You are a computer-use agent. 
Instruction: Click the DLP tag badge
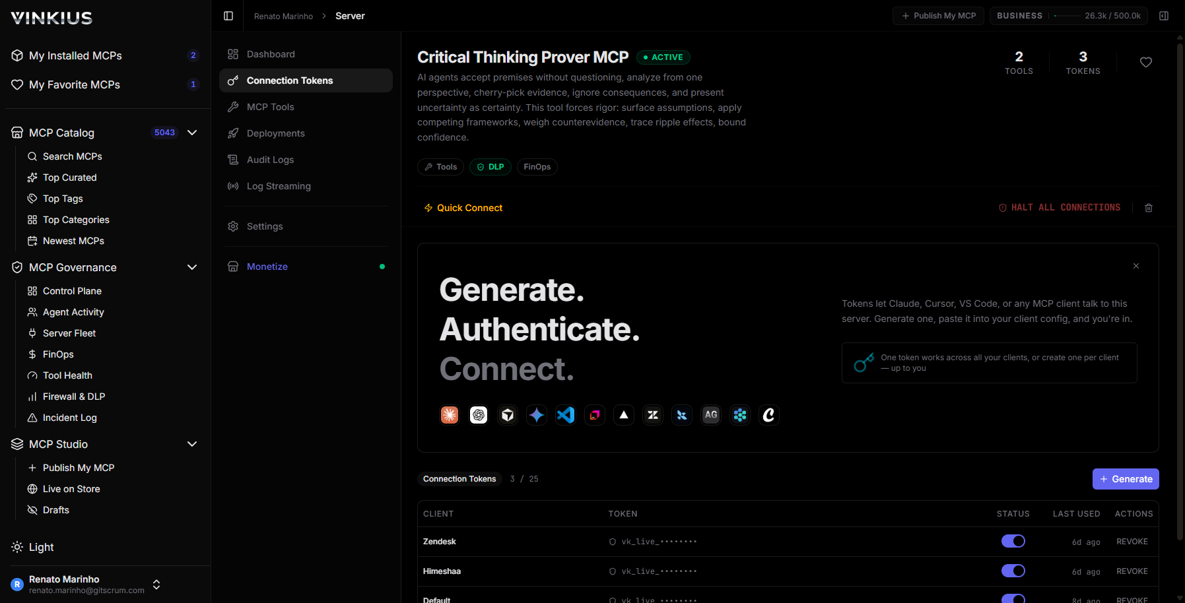pyautogui.click(x=491, y=167)
